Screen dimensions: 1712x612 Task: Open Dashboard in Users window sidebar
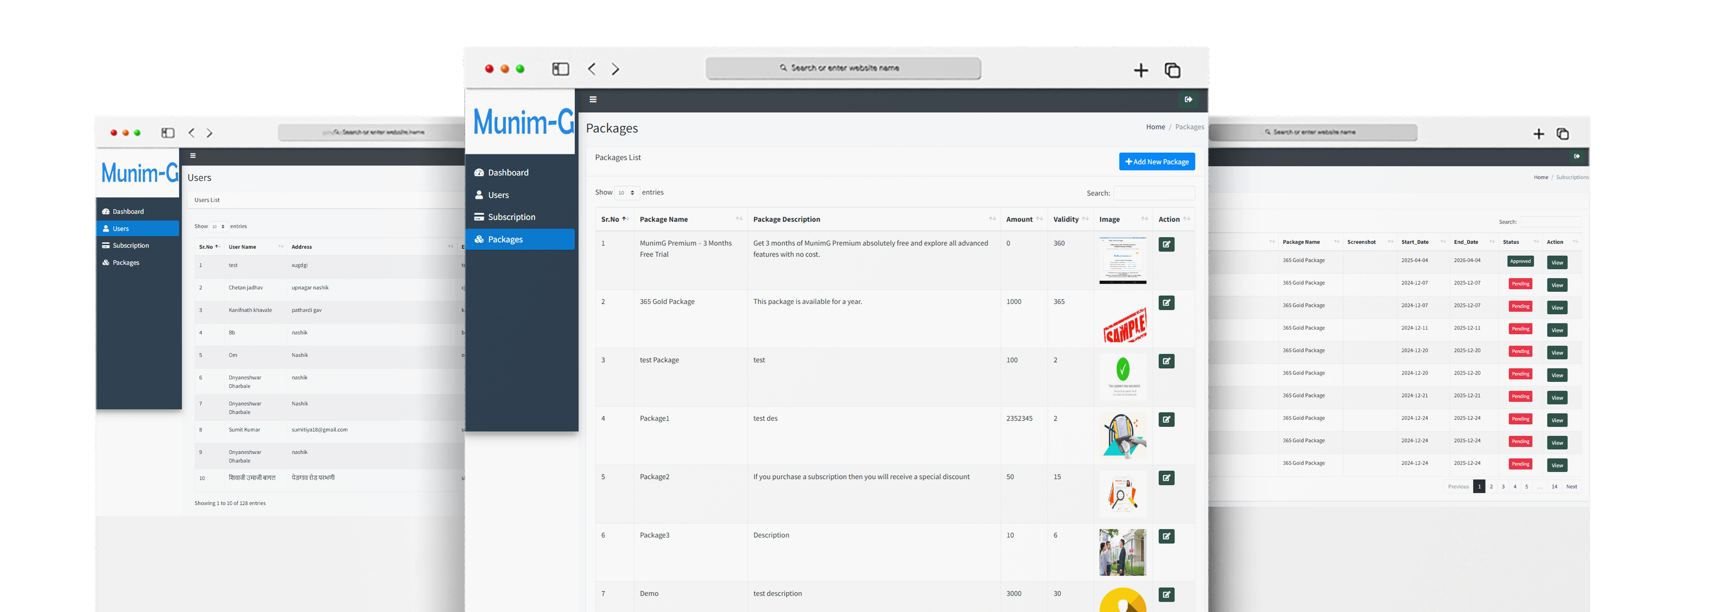tap(138, 212)
